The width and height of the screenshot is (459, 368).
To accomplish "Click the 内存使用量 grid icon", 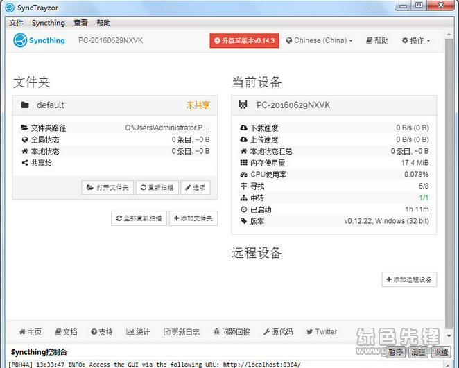I will tap(243, 163).
